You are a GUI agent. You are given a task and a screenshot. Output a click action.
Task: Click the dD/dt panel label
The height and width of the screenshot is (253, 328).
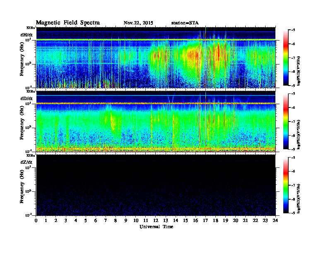point(27,98)
